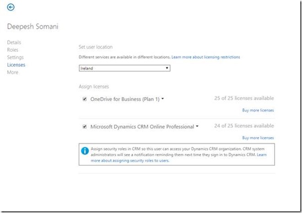
Task: Click Learn more about licensing restrictions link
Action: coord(205,57)
